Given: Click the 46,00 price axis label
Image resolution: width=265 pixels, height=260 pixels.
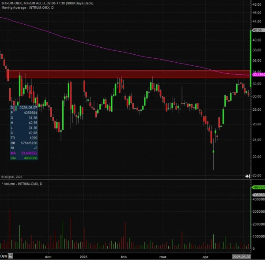Looking at the screenshot, I should click(x=257, y=13).
